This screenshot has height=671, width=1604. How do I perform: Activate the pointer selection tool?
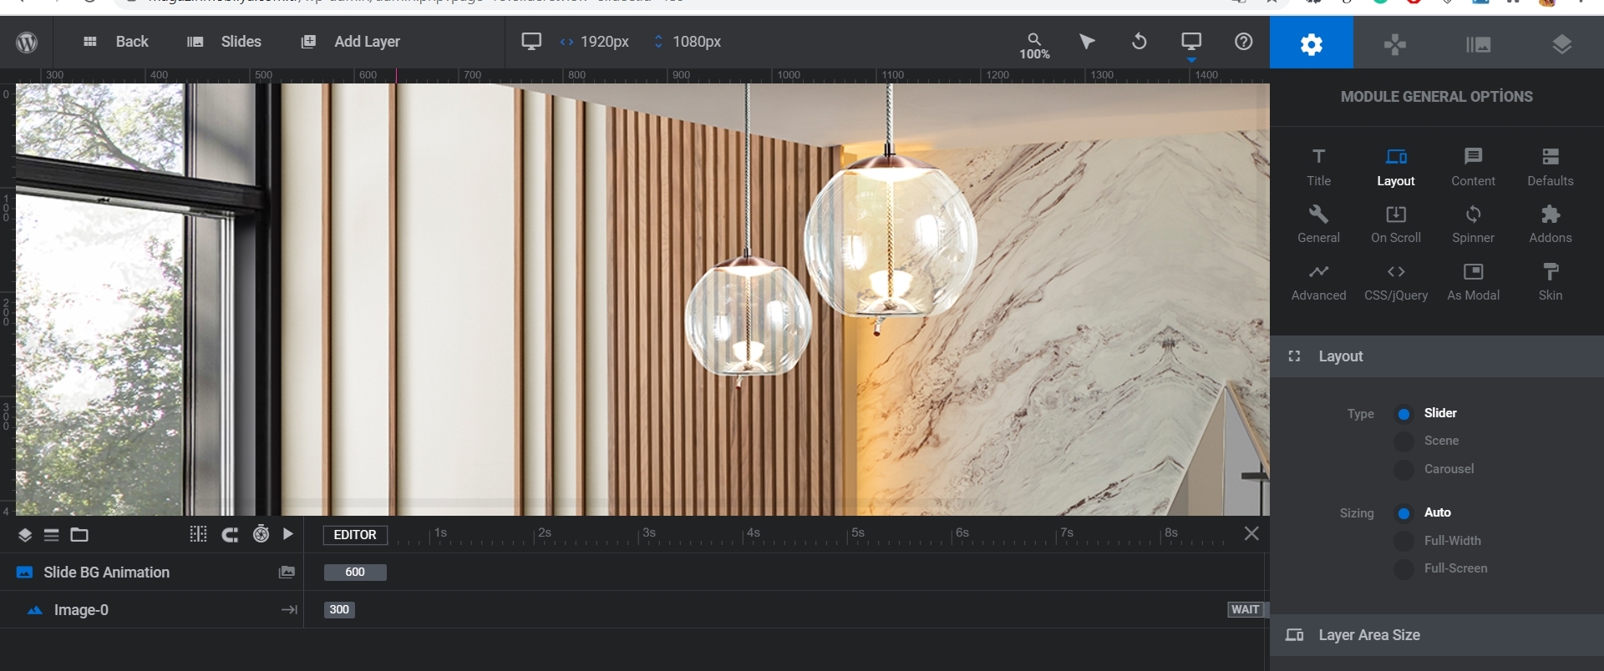click(1087, 42)
